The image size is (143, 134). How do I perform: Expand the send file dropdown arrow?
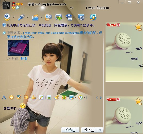coord(41,17)
